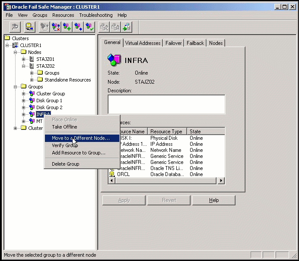Click the resource list right scroll arrow
This screenshot has height=261, width=299.
coord(221,180)
